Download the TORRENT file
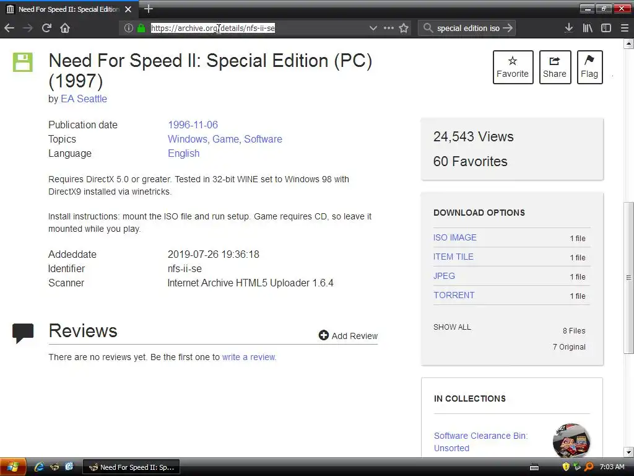This screenshot has height=476, width=634. (454, 295)
